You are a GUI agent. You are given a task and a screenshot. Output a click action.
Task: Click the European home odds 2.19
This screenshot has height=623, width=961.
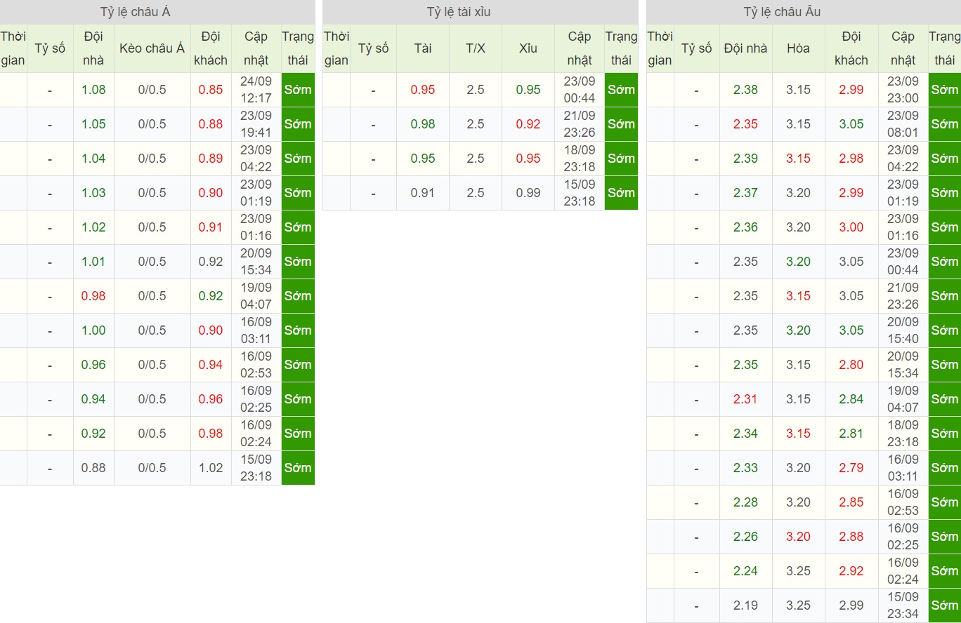point(745,605)
